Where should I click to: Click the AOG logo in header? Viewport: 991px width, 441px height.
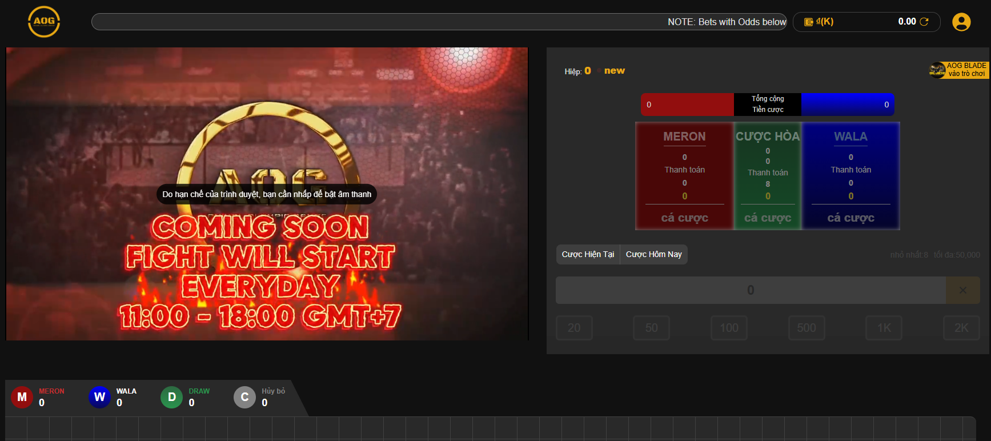[44, 22]
